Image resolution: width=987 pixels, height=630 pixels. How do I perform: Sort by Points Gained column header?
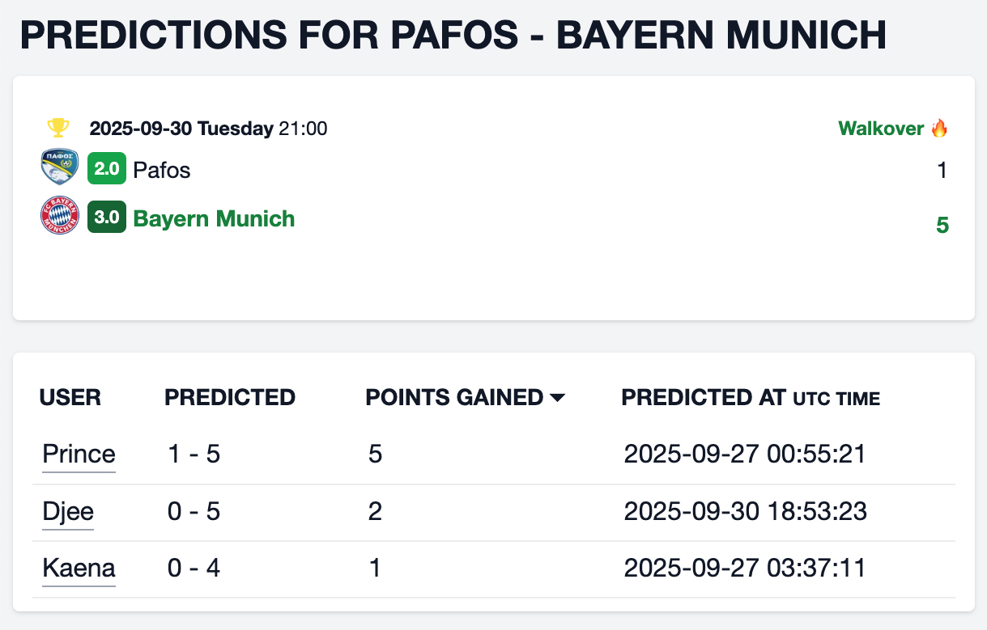454,397
